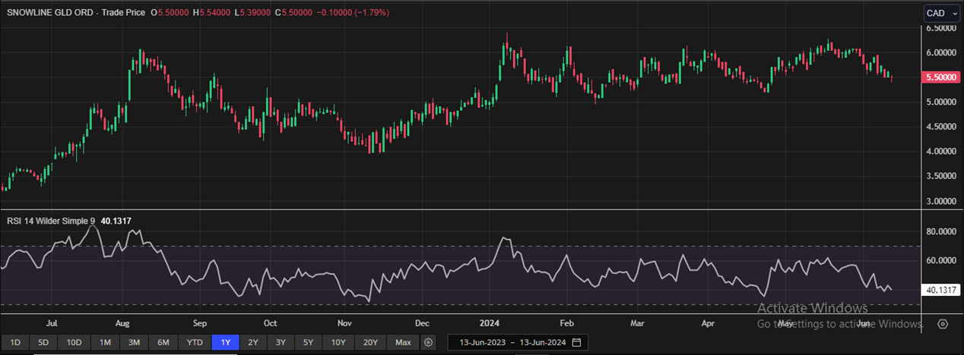964x355 pixels.
Task: Click the highlighted 1Y range button
Action: click(x=226, y=342)
